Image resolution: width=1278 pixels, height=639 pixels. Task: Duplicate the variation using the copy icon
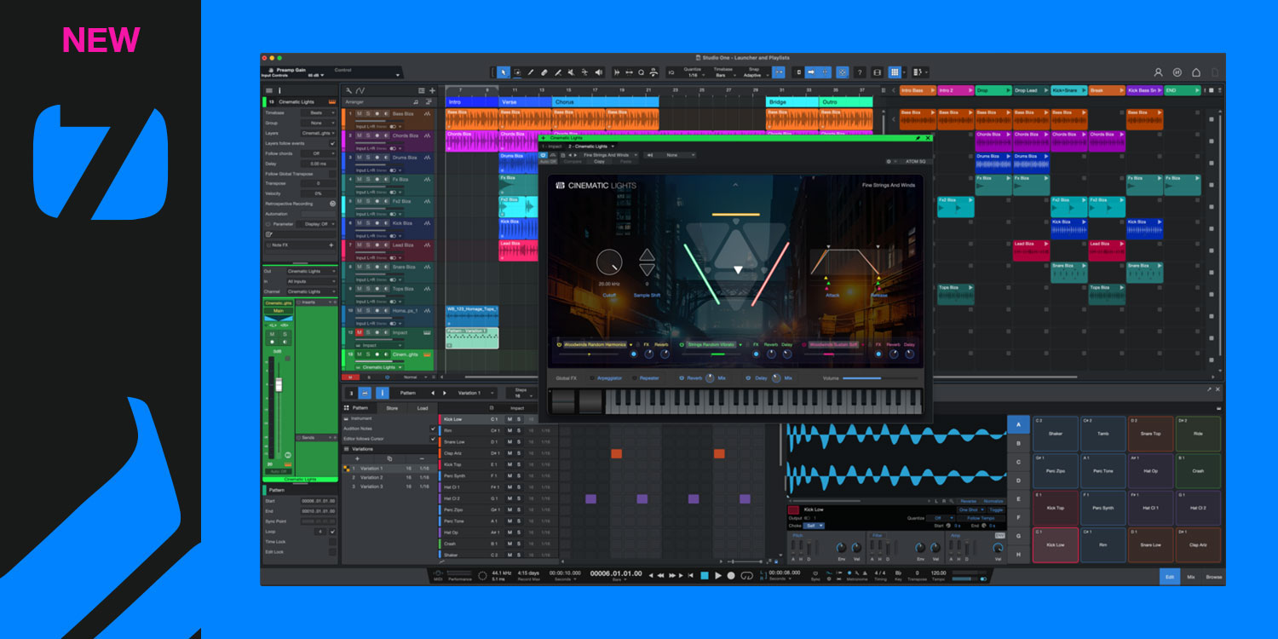[389, 458]
